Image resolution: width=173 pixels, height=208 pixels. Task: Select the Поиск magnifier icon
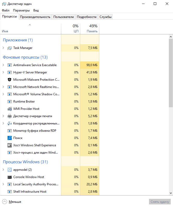click(x=10, y=138)
